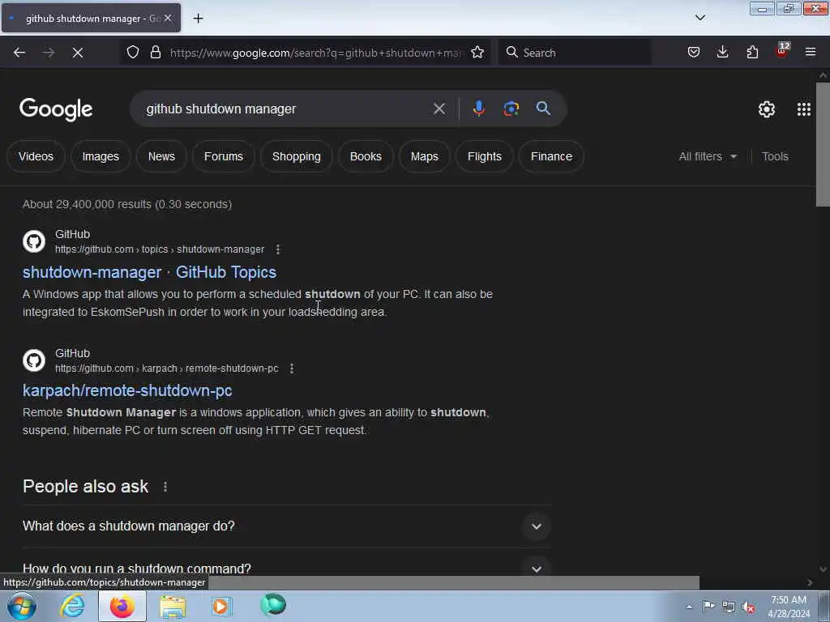830x622 pixels.
Task: Open the Firefox hamburger application menu
Action: click(x=811, y=52)
